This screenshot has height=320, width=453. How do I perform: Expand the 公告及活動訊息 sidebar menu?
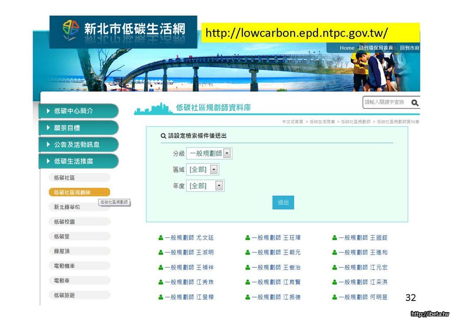78,145
